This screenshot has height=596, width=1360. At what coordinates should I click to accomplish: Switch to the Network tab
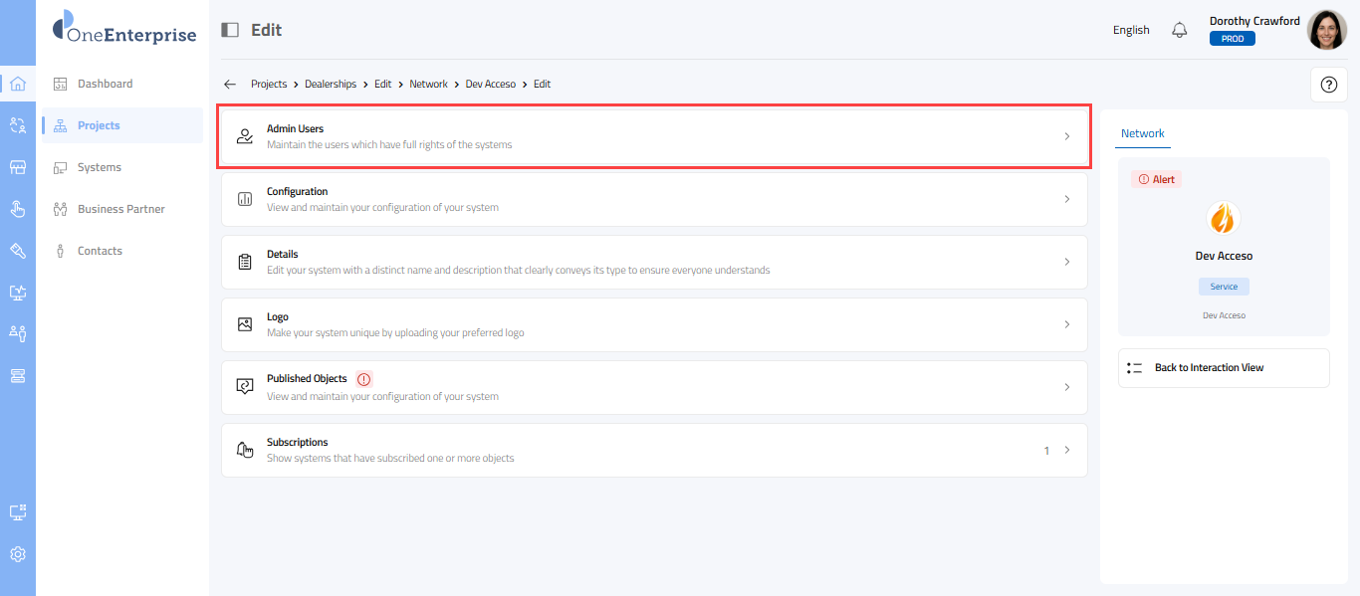[x=1142, y=133]
